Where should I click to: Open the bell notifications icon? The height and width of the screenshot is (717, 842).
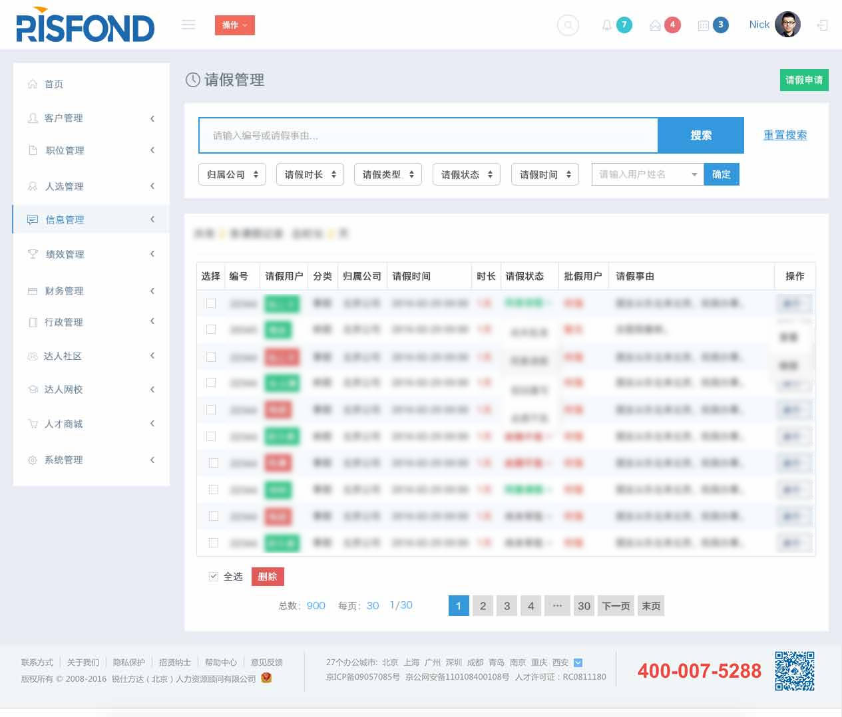[607, 25]
